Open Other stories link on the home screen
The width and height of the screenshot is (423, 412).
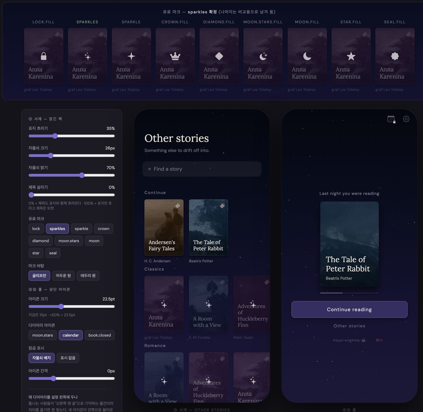coord(349,326)
